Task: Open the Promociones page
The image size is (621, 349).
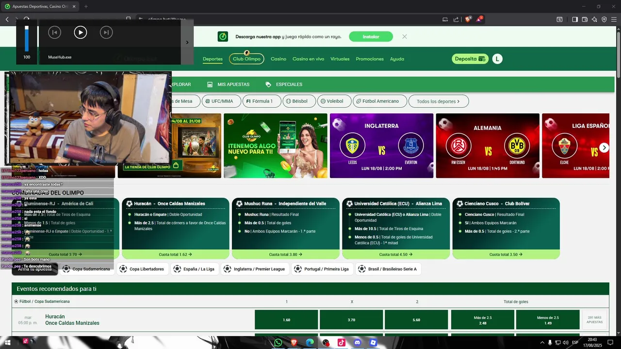Action: click(x=370, y=59)
